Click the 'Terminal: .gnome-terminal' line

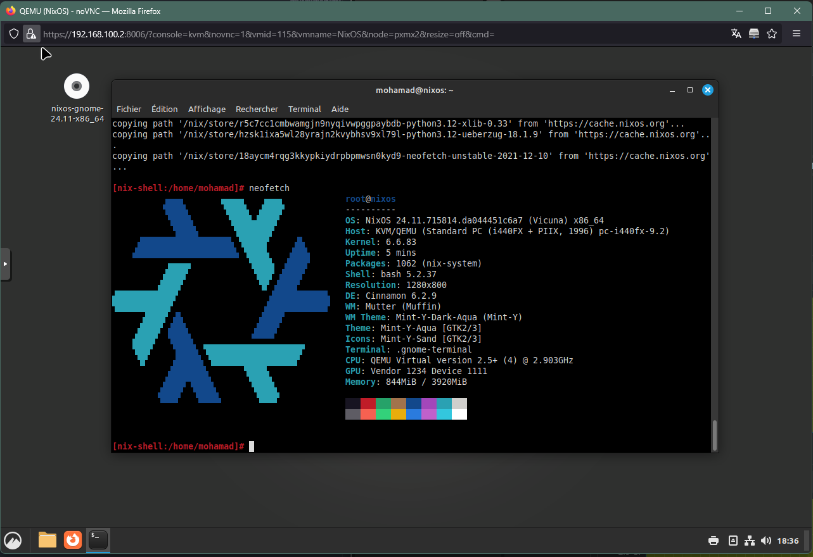tap(409, 349)
